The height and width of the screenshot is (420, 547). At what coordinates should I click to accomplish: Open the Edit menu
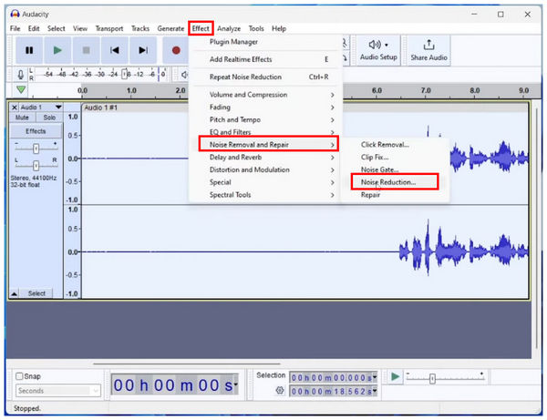click(x=34, y=28)
